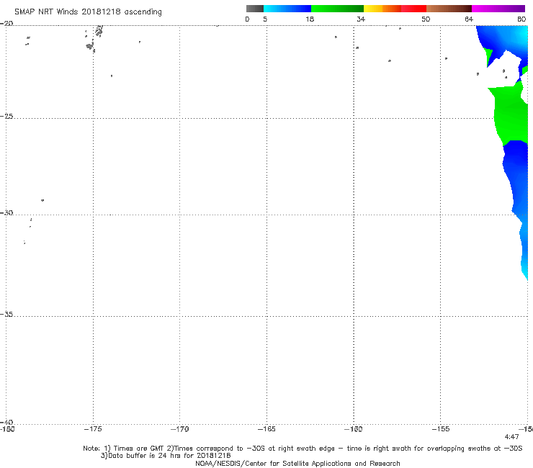Click the color bar label '18'
This screenshot has width=533, height=468.
pos(310,19)
